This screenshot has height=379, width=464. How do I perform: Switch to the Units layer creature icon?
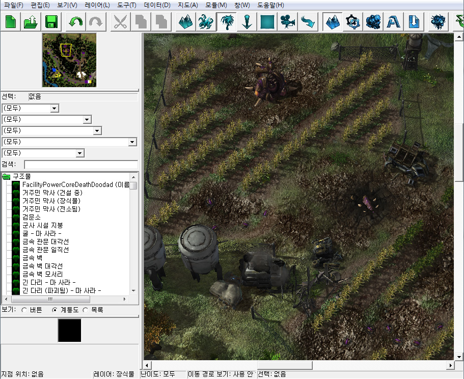click(x=206, y=22)
